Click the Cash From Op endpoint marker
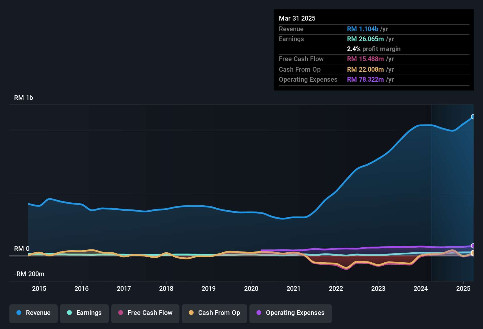 [473, 253]
